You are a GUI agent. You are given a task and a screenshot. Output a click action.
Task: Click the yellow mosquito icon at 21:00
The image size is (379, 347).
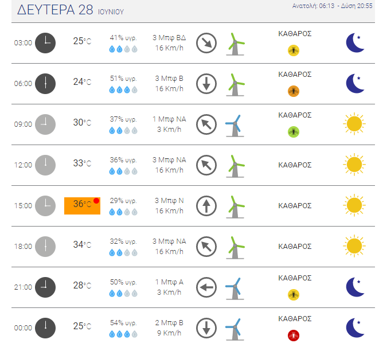click(294, 295)
